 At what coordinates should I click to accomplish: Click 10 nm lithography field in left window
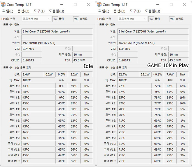point(83,54)
